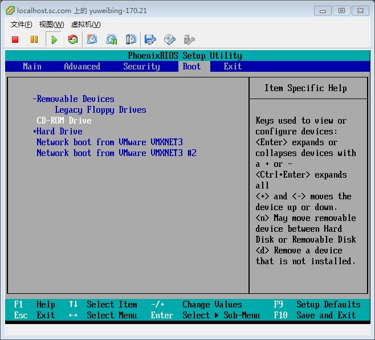Click the green Power On play icon
This screenshot has height=340, width=375.
click(54, 40)
